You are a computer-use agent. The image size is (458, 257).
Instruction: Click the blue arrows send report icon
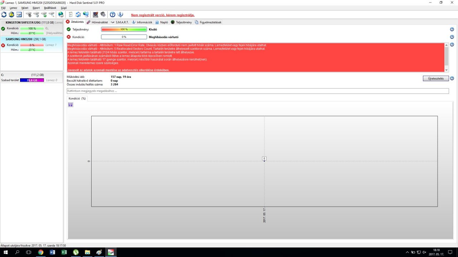(x=78, y=15)
